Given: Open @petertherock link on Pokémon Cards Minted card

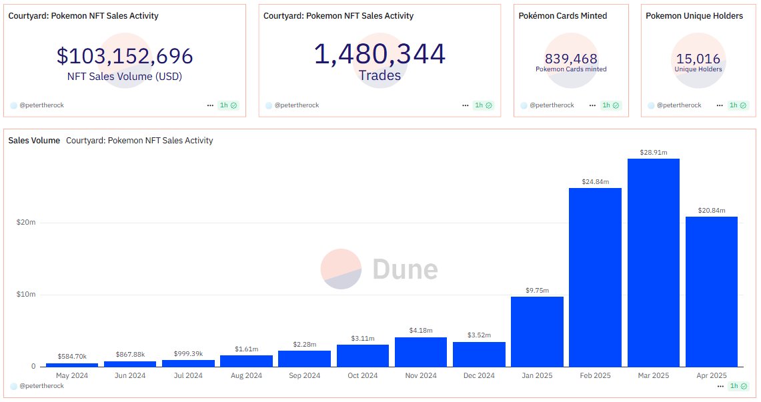Looking at the screenshot, I should tap(552, 105).
